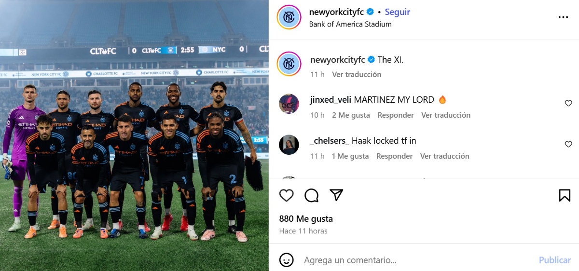Open comments via the speech bubble icon
Screen dimensions: 579x271
click(312, 195)
